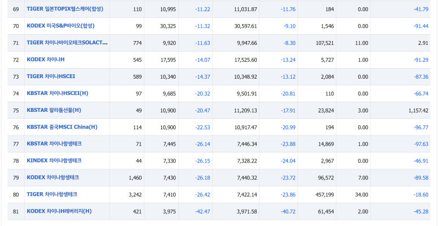
Task: Click price value 7,445
Action: click(x=169, y=144)
